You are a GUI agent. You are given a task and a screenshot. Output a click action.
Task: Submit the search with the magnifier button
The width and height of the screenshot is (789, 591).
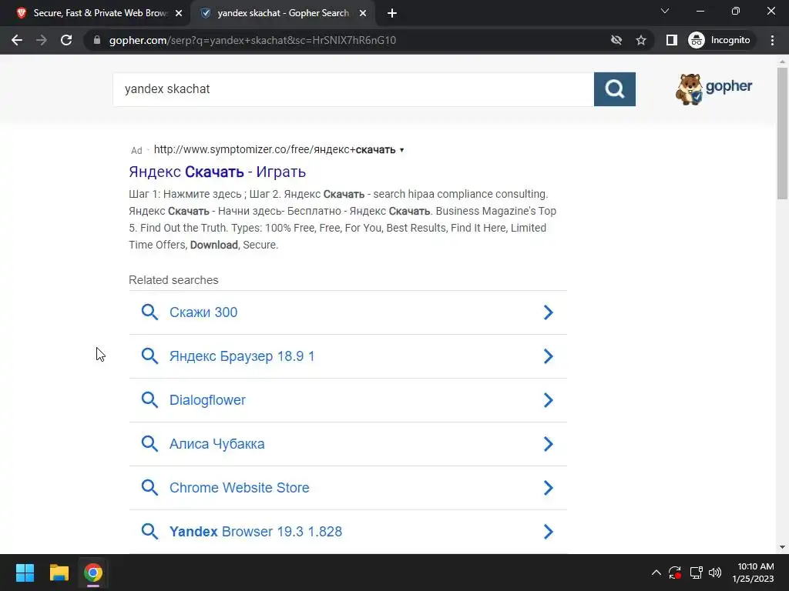point(614,89)
